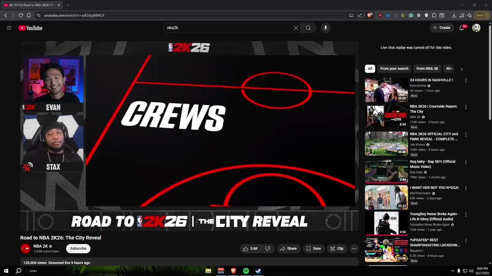Screen dimensions: 492x276
Task: Open Steam from the taskbar
Action: click(259, 271)
